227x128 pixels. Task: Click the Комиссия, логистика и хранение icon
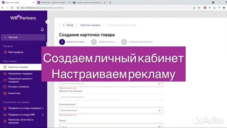point(5,121)
